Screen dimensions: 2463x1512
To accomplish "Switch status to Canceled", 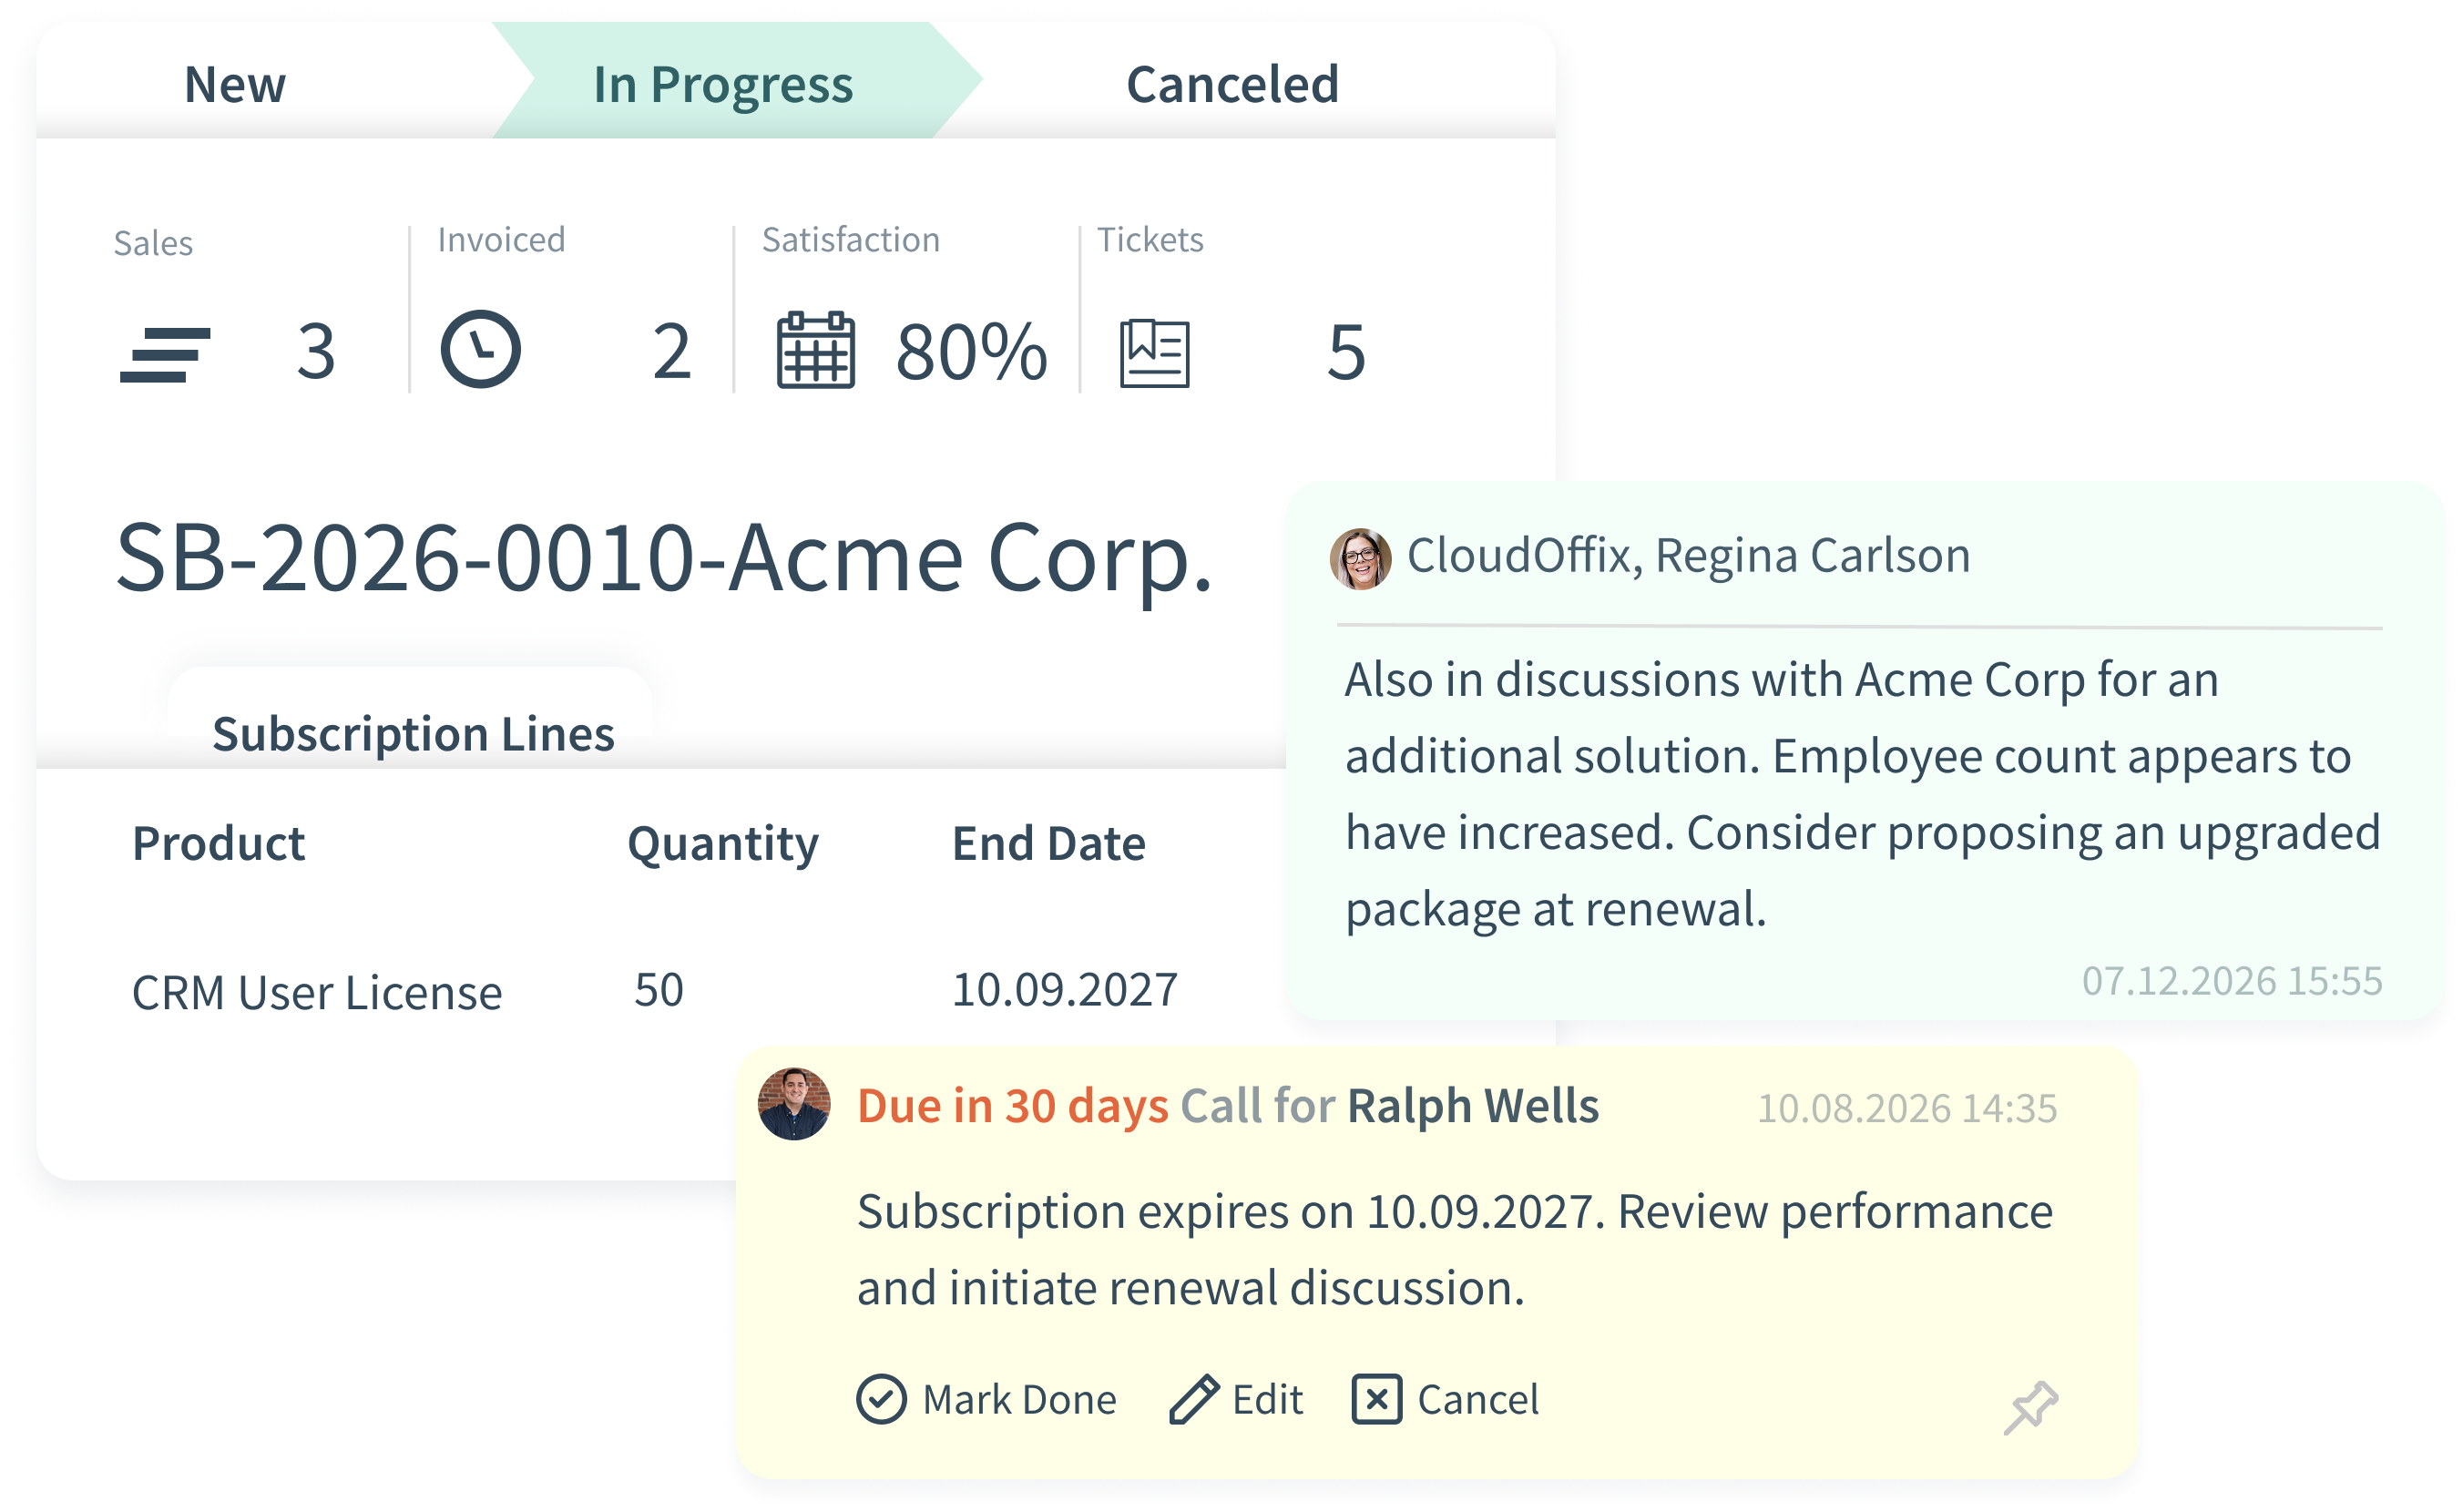I will click(1232, 84).
